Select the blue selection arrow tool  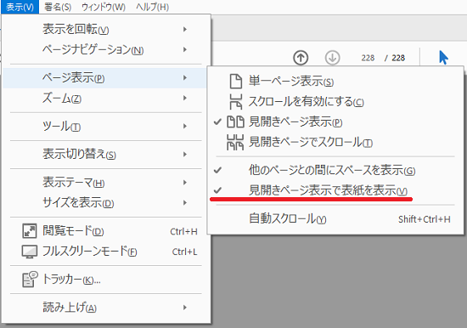443,57
